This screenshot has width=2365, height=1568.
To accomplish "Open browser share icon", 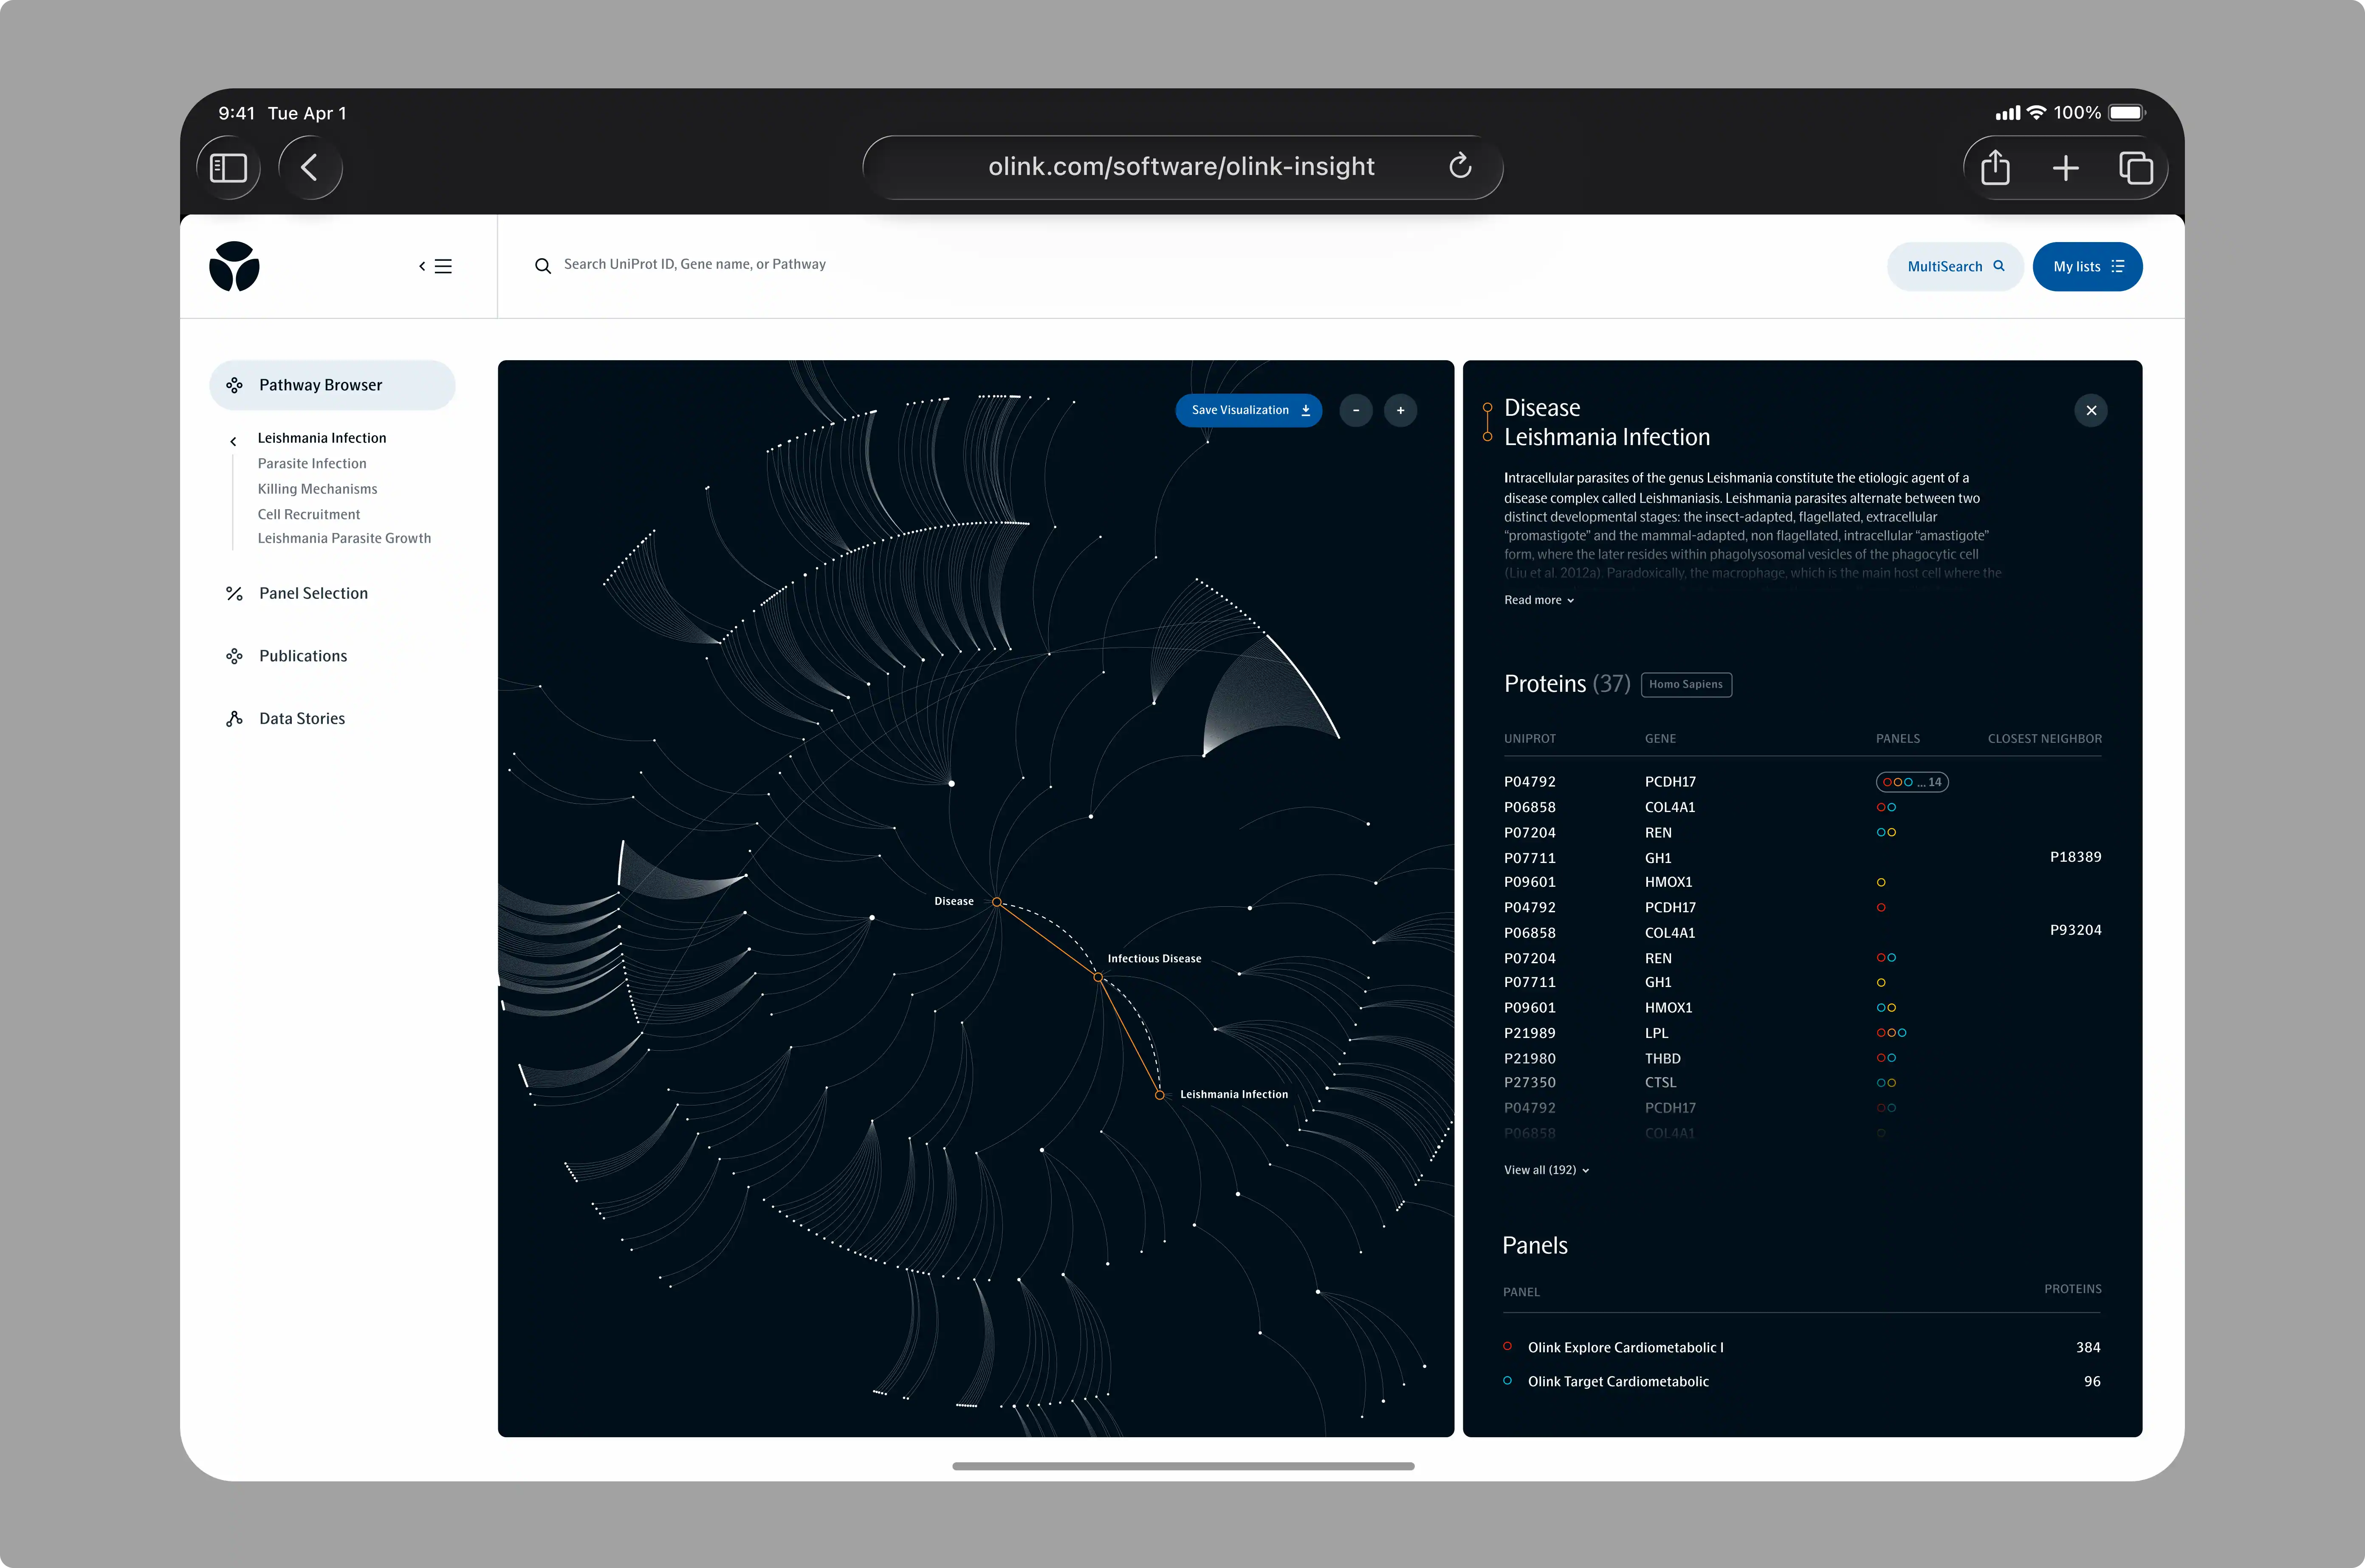I will point(1995,167).
